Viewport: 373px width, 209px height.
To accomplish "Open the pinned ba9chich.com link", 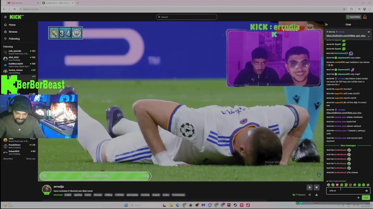I will pyautogui.click(x=346, y=36).
